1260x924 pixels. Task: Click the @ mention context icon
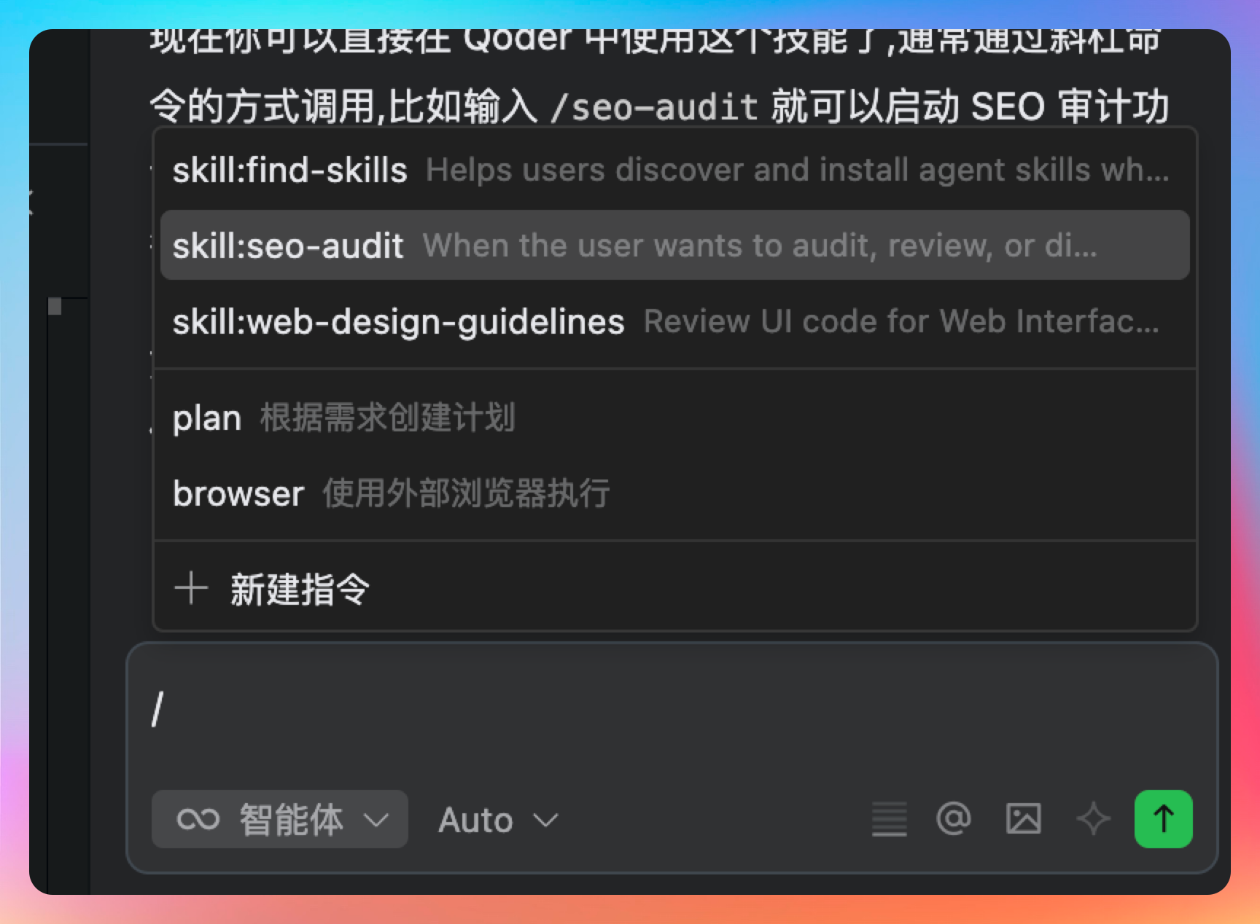(953, 819)
